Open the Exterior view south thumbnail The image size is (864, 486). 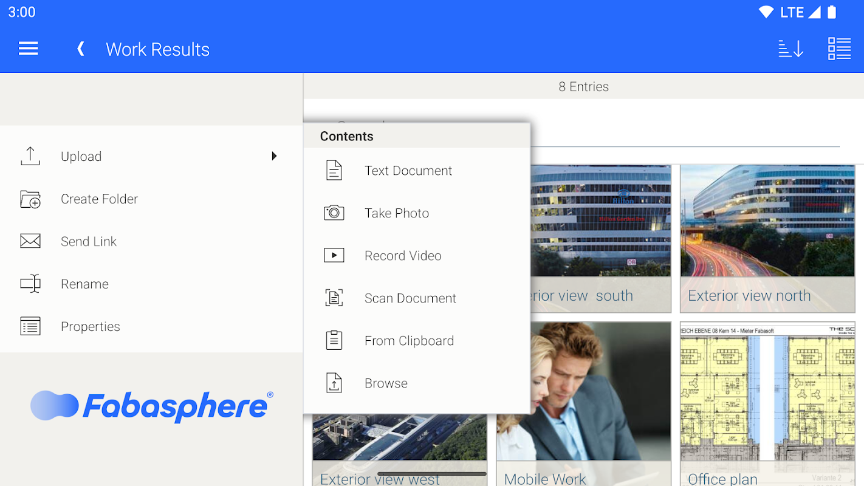[601, 238]
